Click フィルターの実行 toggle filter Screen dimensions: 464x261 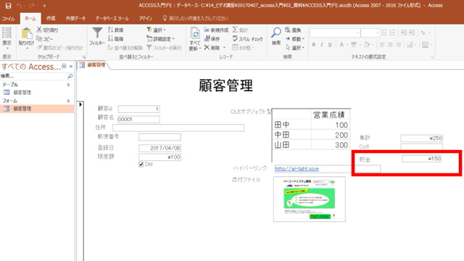tap(164, 48)
